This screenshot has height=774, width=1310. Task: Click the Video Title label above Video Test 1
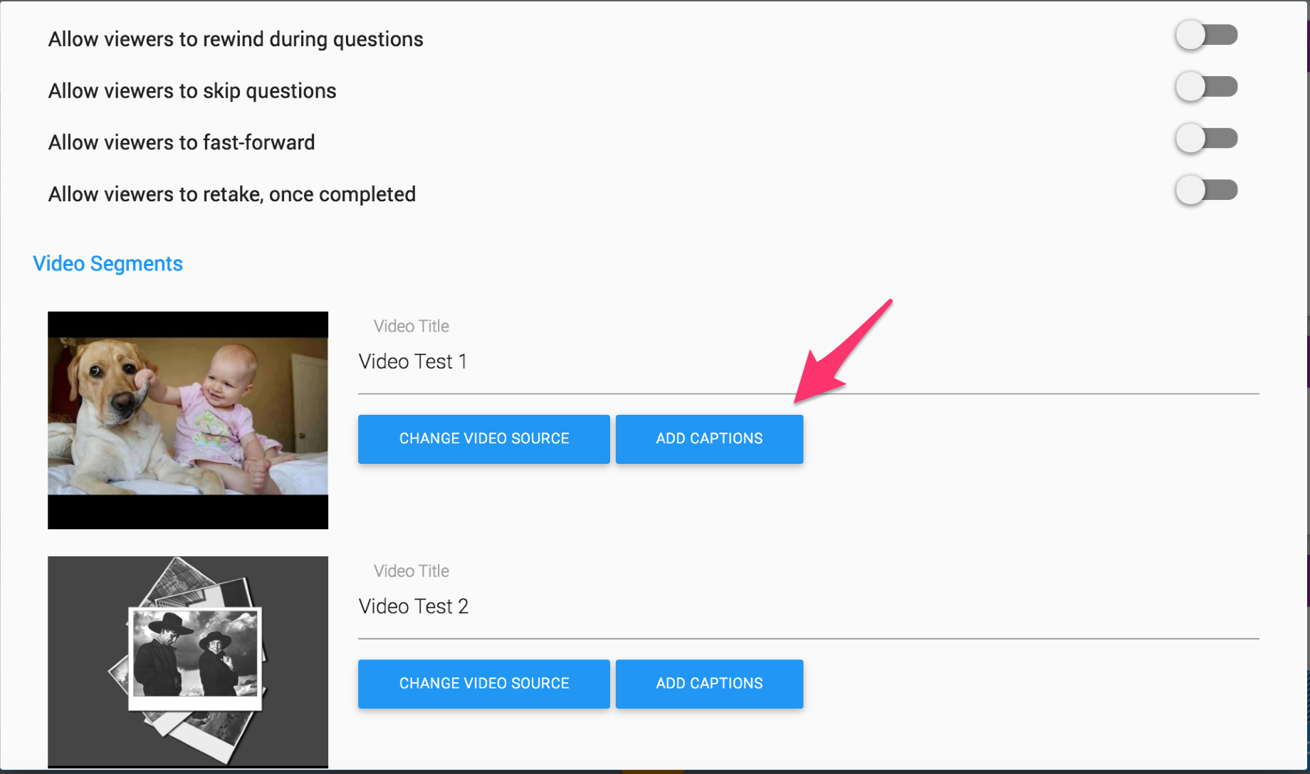[412, 326]
